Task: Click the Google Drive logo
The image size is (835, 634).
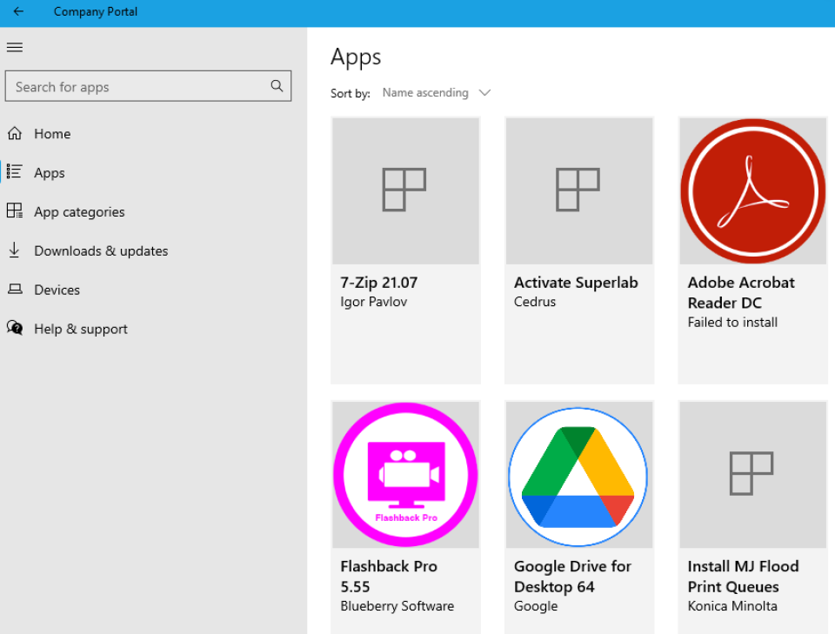Action: [x=578, y=477]
